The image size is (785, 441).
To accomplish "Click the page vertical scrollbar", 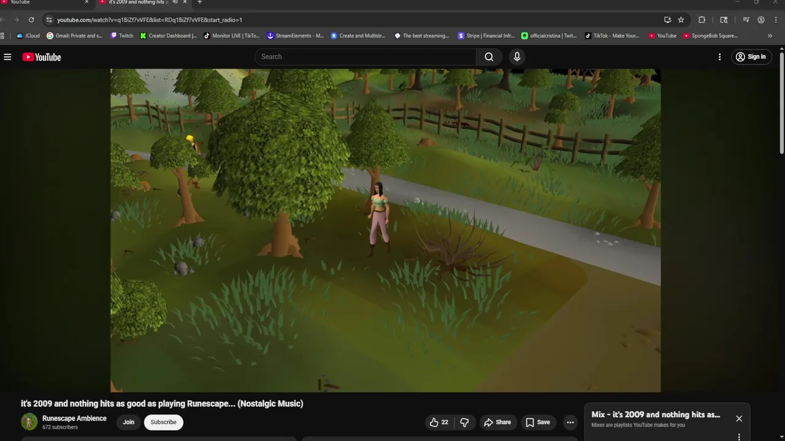I will tap(781, 102).
